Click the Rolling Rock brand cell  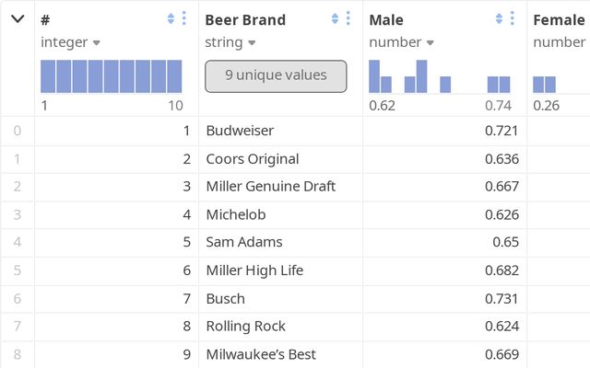click(245, 326)
